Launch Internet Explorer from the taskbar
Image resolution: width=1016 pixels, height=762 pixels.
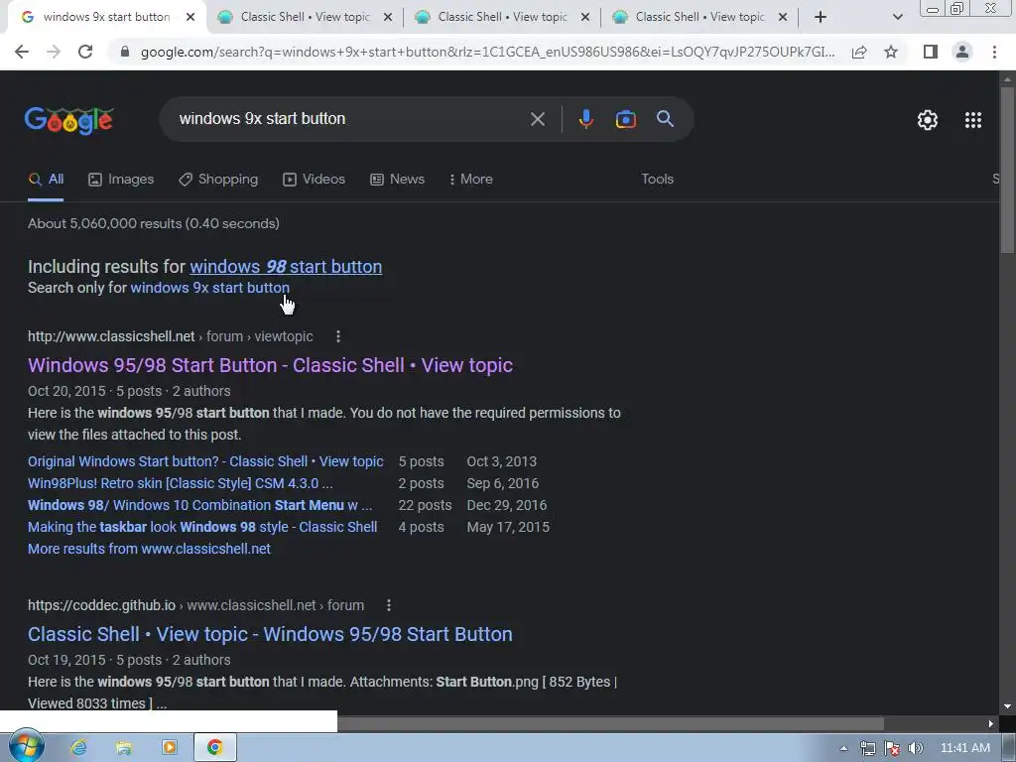[78, 748]
